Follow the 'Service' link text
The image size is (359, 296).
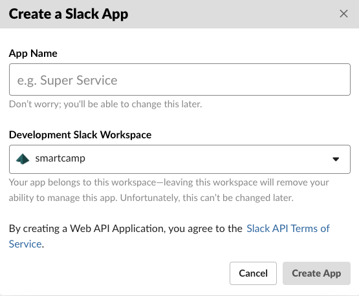[25, 244]
